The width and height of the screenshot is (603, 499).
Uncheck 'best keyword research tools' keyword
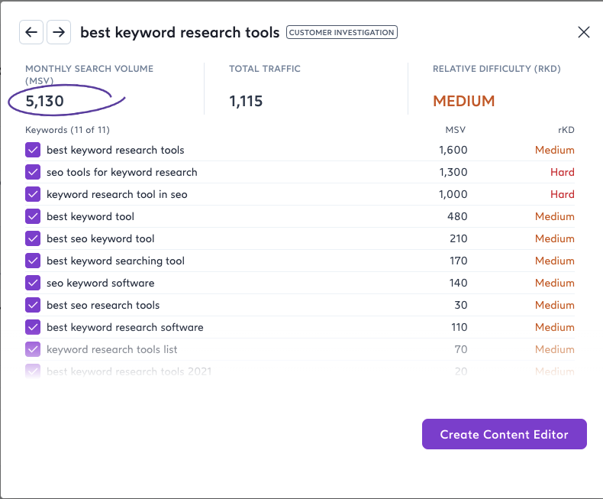pyautogui.click(x=33, y=150)
